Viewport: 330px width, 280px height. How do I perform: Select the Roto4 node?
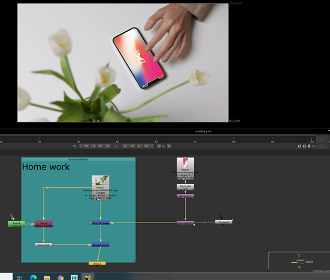click(x=16, y=224)
